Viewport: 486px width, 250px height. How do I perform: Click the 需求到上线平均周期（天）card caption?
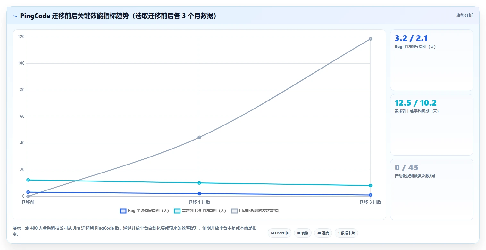point(416,111)
